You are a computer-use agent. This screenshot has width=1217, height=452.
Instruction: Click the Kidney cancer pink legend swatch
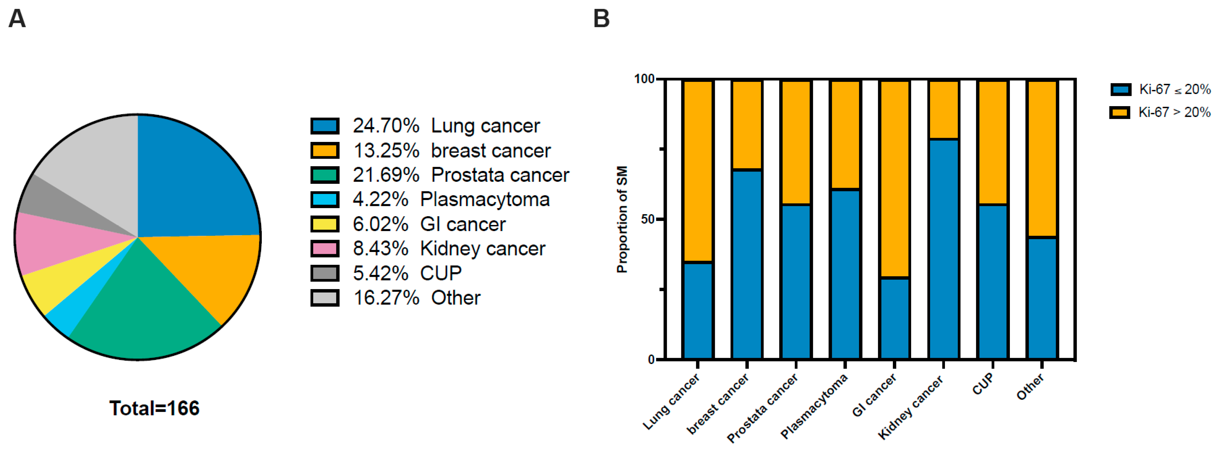325,248
